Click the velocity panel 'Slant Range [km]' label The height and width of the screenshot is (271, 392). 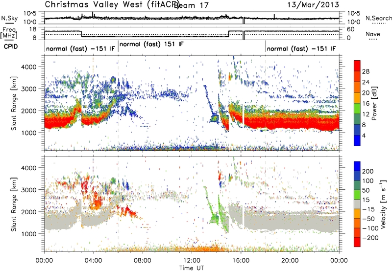click(x=14, y=204)
